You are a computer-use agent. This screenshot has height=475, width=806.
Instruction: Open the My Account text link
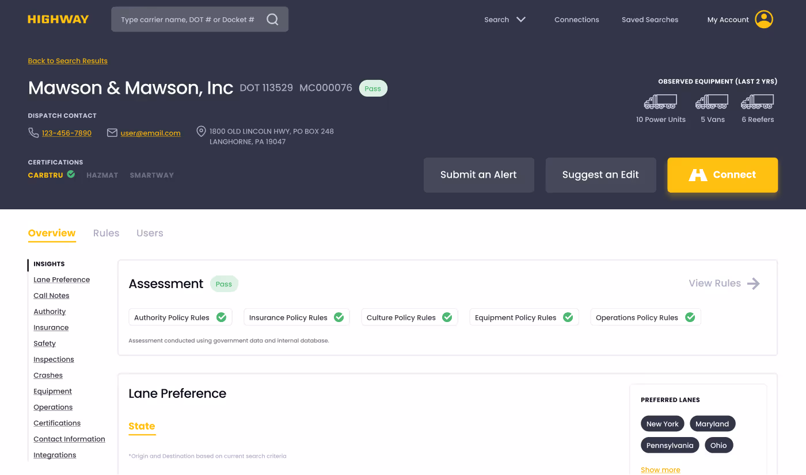tap(728, 20)
